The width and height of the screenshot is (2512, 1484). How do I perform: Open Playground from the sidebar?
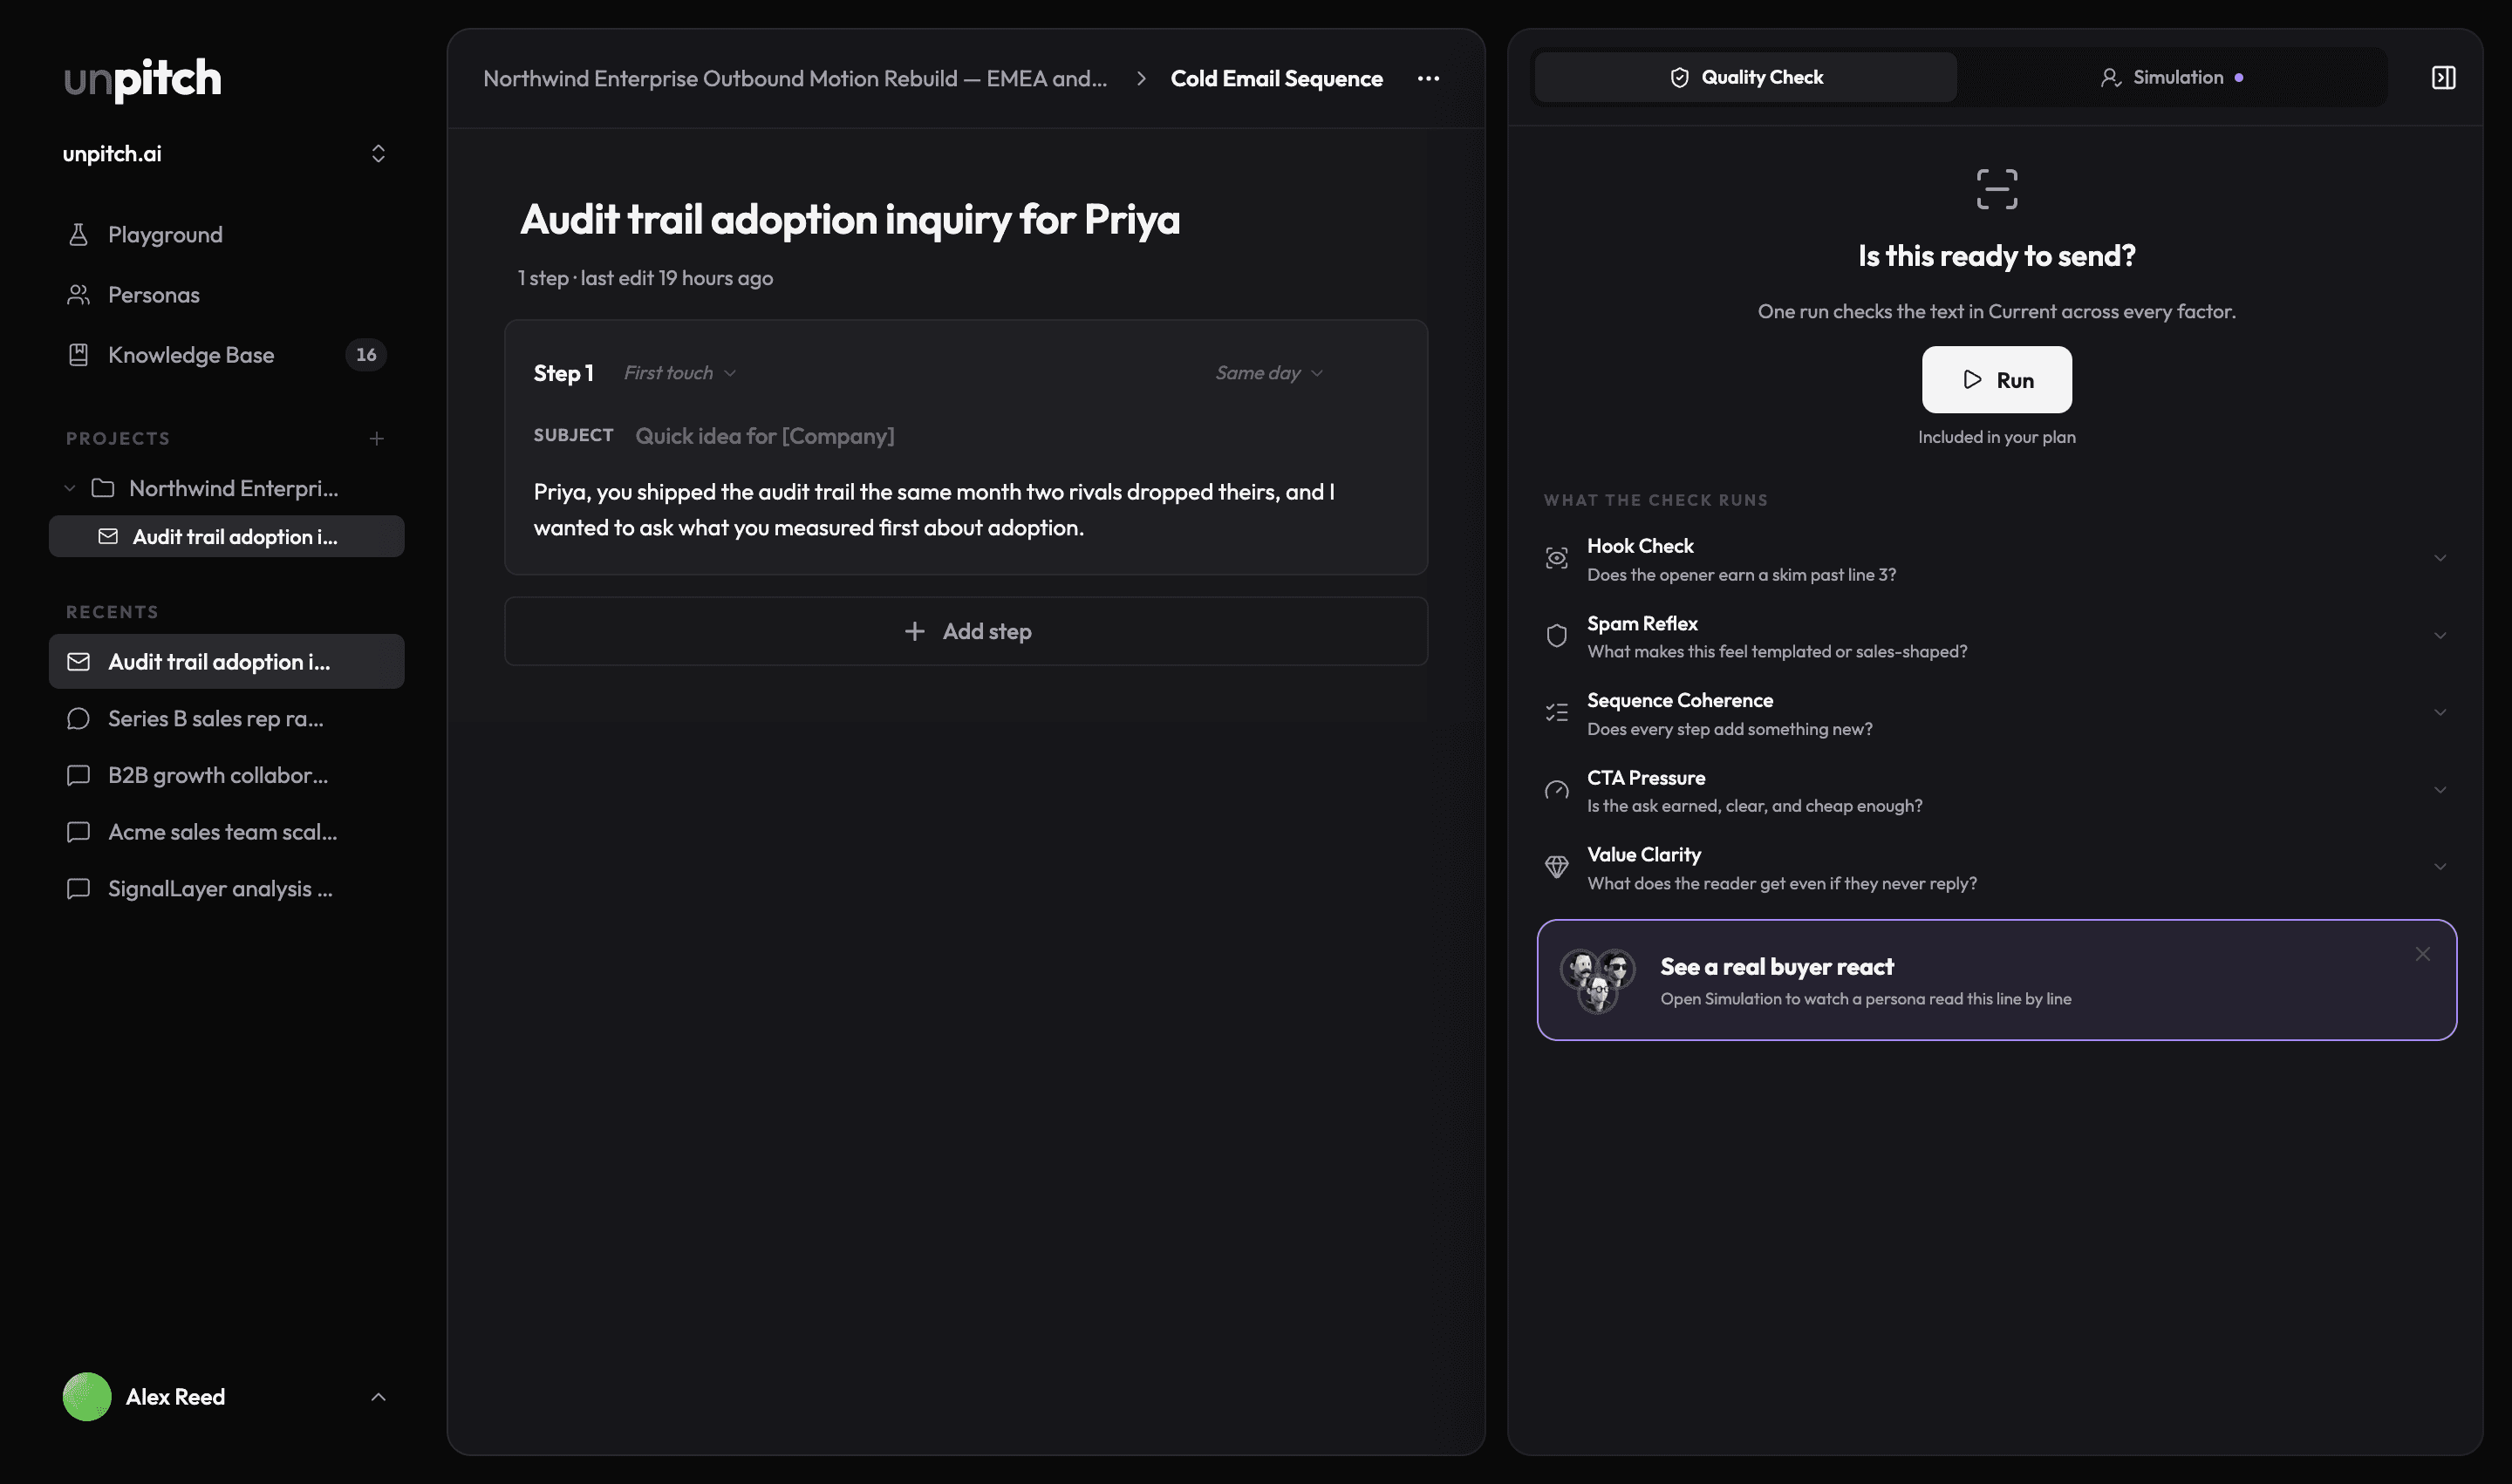click(x=226, y=234)
